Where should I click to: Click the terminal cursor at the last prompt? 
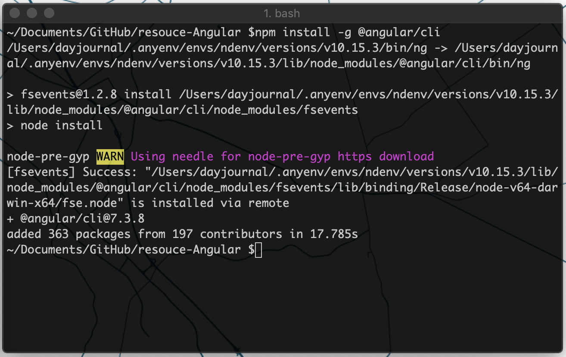[x=258, y=250]
